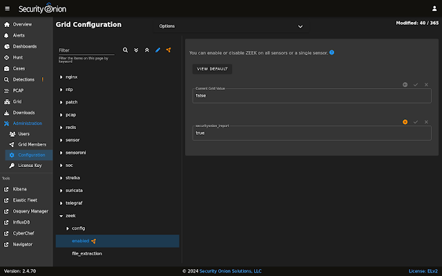Click the Current Grid Value text field
The height and width of the screenshot is (276, 442).
click(x=311, y=96)
